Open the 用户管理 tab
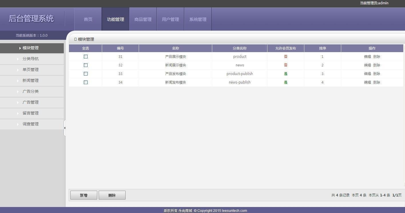This screenshot has width=405, height=213. point(170,19)
